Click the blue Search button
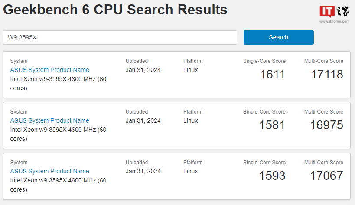355x205 pixels. 278,37
